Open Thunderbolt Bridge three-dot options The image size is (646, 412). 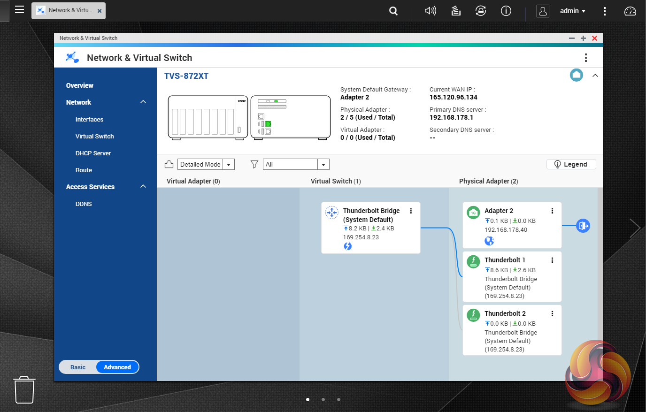click(x=411, y=211)
